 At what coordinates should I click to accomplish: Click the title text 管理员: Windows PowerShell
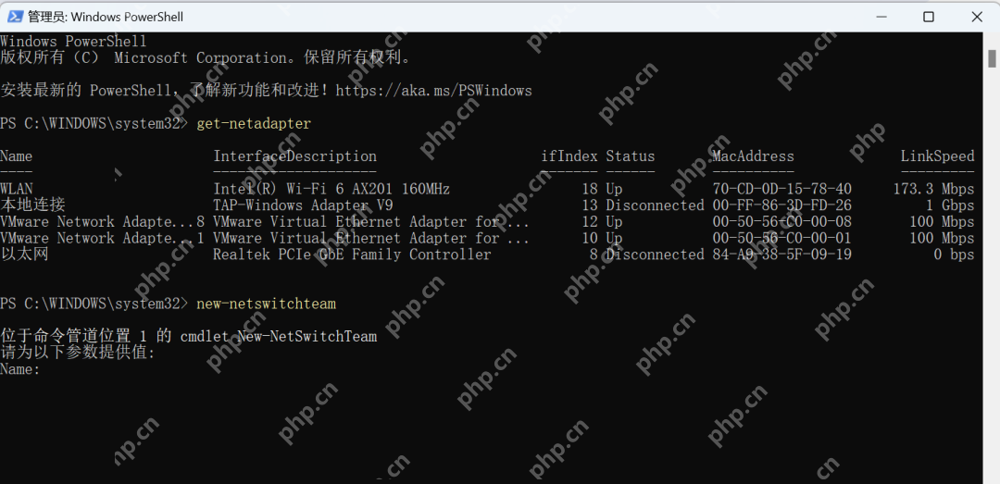click(x=106, y=18)
